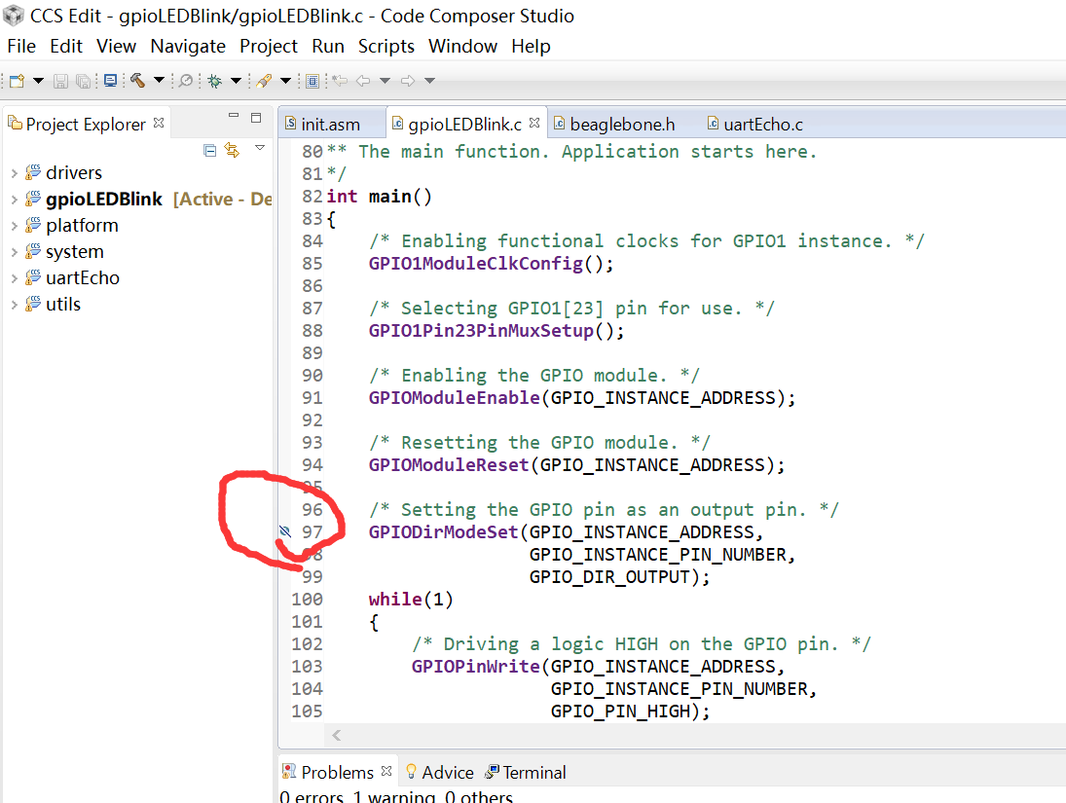Open Project Explorer view menu triangle

(x=260, y=148)
